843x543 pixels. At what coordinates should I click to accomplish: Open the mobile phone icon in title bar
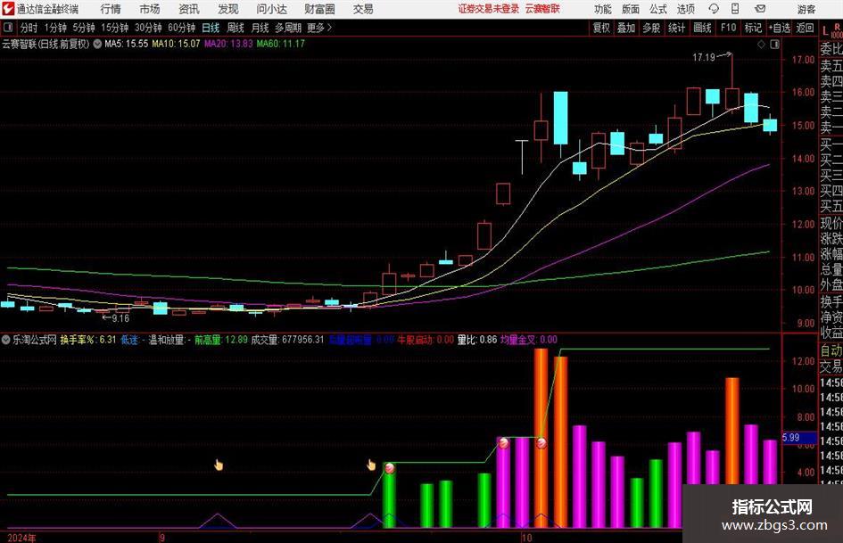(735, 9)
